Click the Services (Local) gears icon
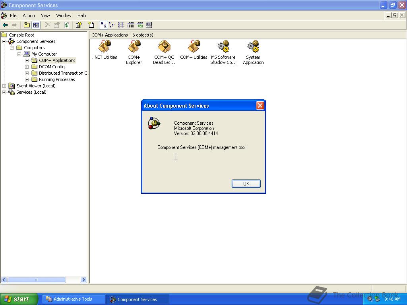Viewport: 407px width, 305px height. click(12, 92)
